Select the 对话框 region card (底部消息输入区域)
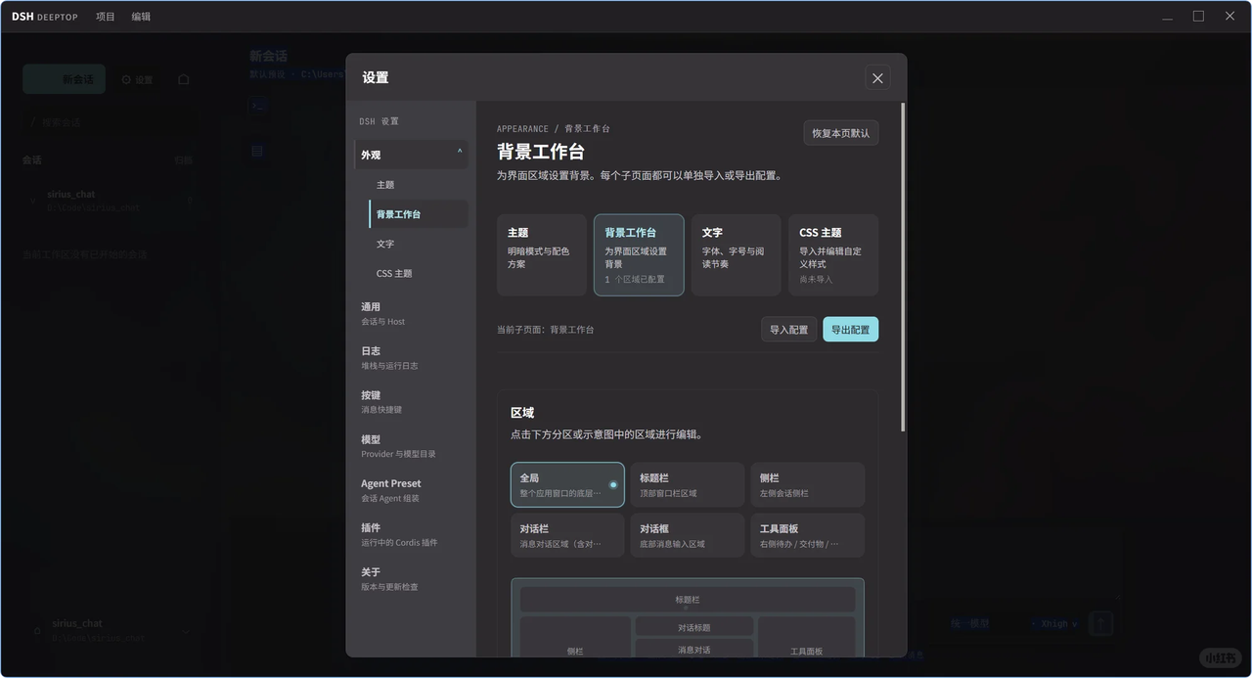Viewport: 1252px width, 678px height. (x=688, y=535)
